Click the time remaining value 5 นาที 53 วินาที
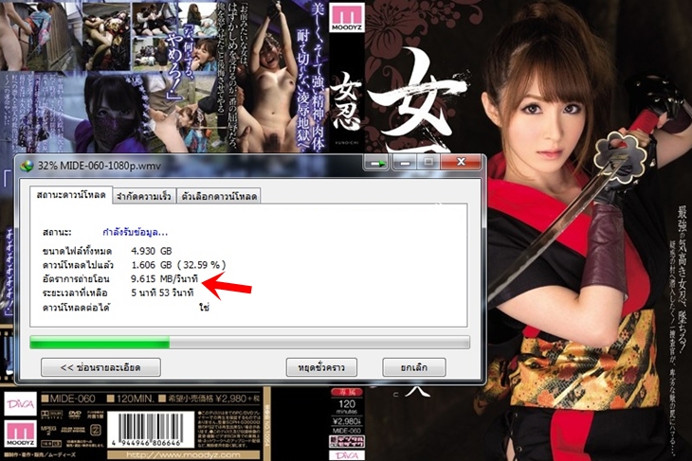The height and width of the screenshot is (461, 692). pos(162,293)
